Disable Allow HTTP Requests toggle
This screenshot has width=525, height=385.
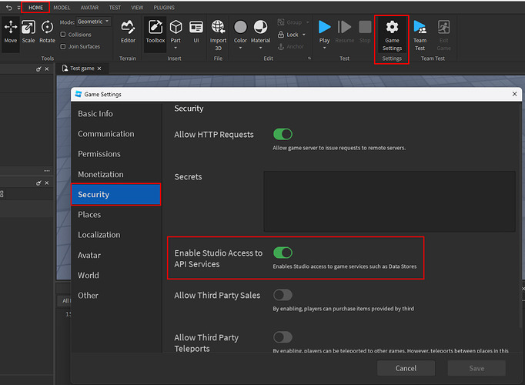(x=283, y=134)
